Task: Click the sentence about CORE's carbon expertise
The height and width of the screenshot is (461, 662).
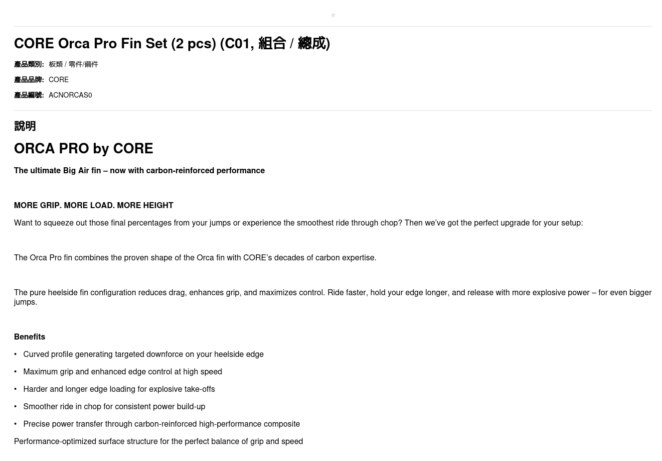Action: (x=195, y=257)
